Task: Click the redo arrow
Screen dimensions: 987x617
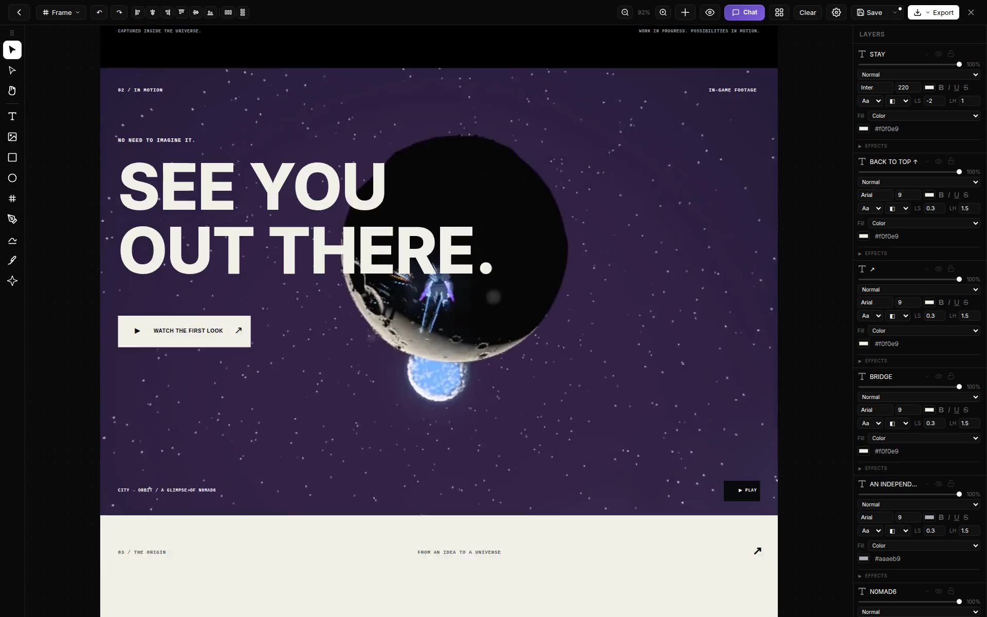Action: point(119,12)
